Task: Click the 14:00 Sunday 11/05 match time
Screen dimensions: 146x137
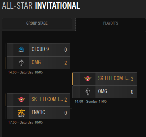Action: pyautogui.click(x=91, y=101)
